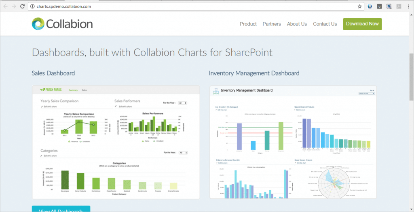414x212 pixels.
Task: Open Chrome's three-dot menu
Action: click(408, 6)
